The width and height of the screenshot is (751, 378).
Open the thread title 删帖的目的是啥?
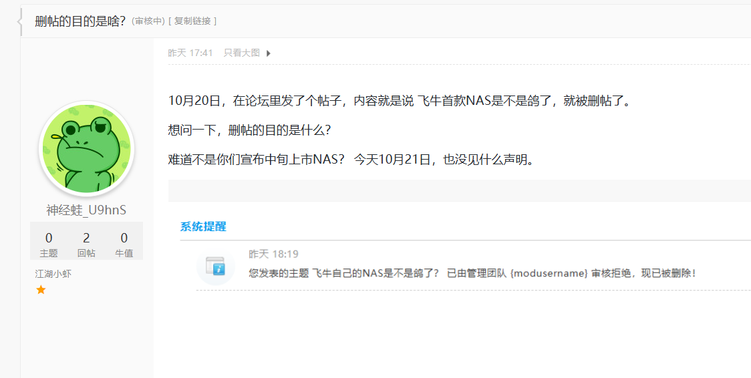click(80, 21)
